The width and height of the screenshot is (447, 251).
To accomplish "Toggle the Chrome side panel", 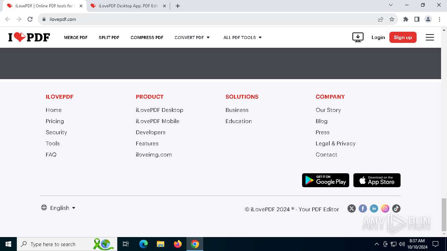I will 417,19.
